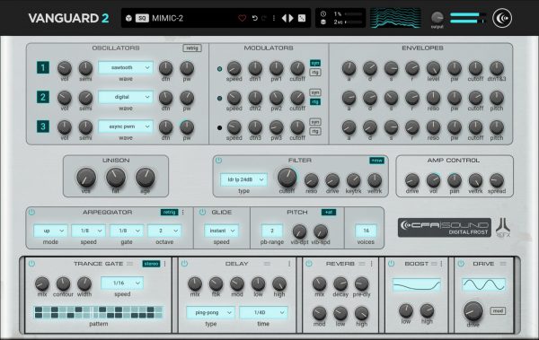Image resolution: width=539 pixels, height=340 pixels.
Task: Click modulator 2 rtg button
Action: coord(315,102)
